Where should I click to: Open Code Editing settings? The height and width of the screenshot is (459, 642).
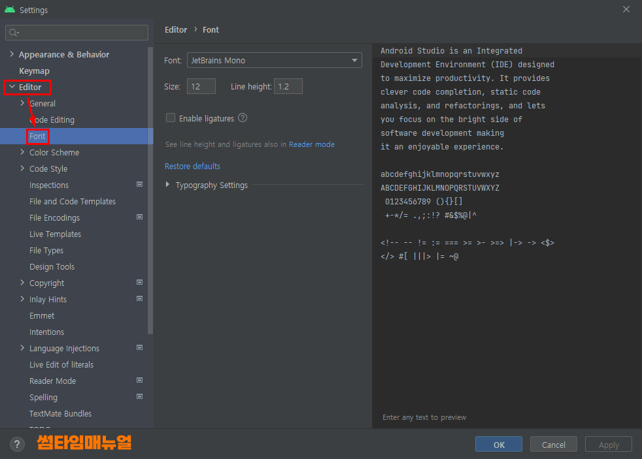point(52,119)
